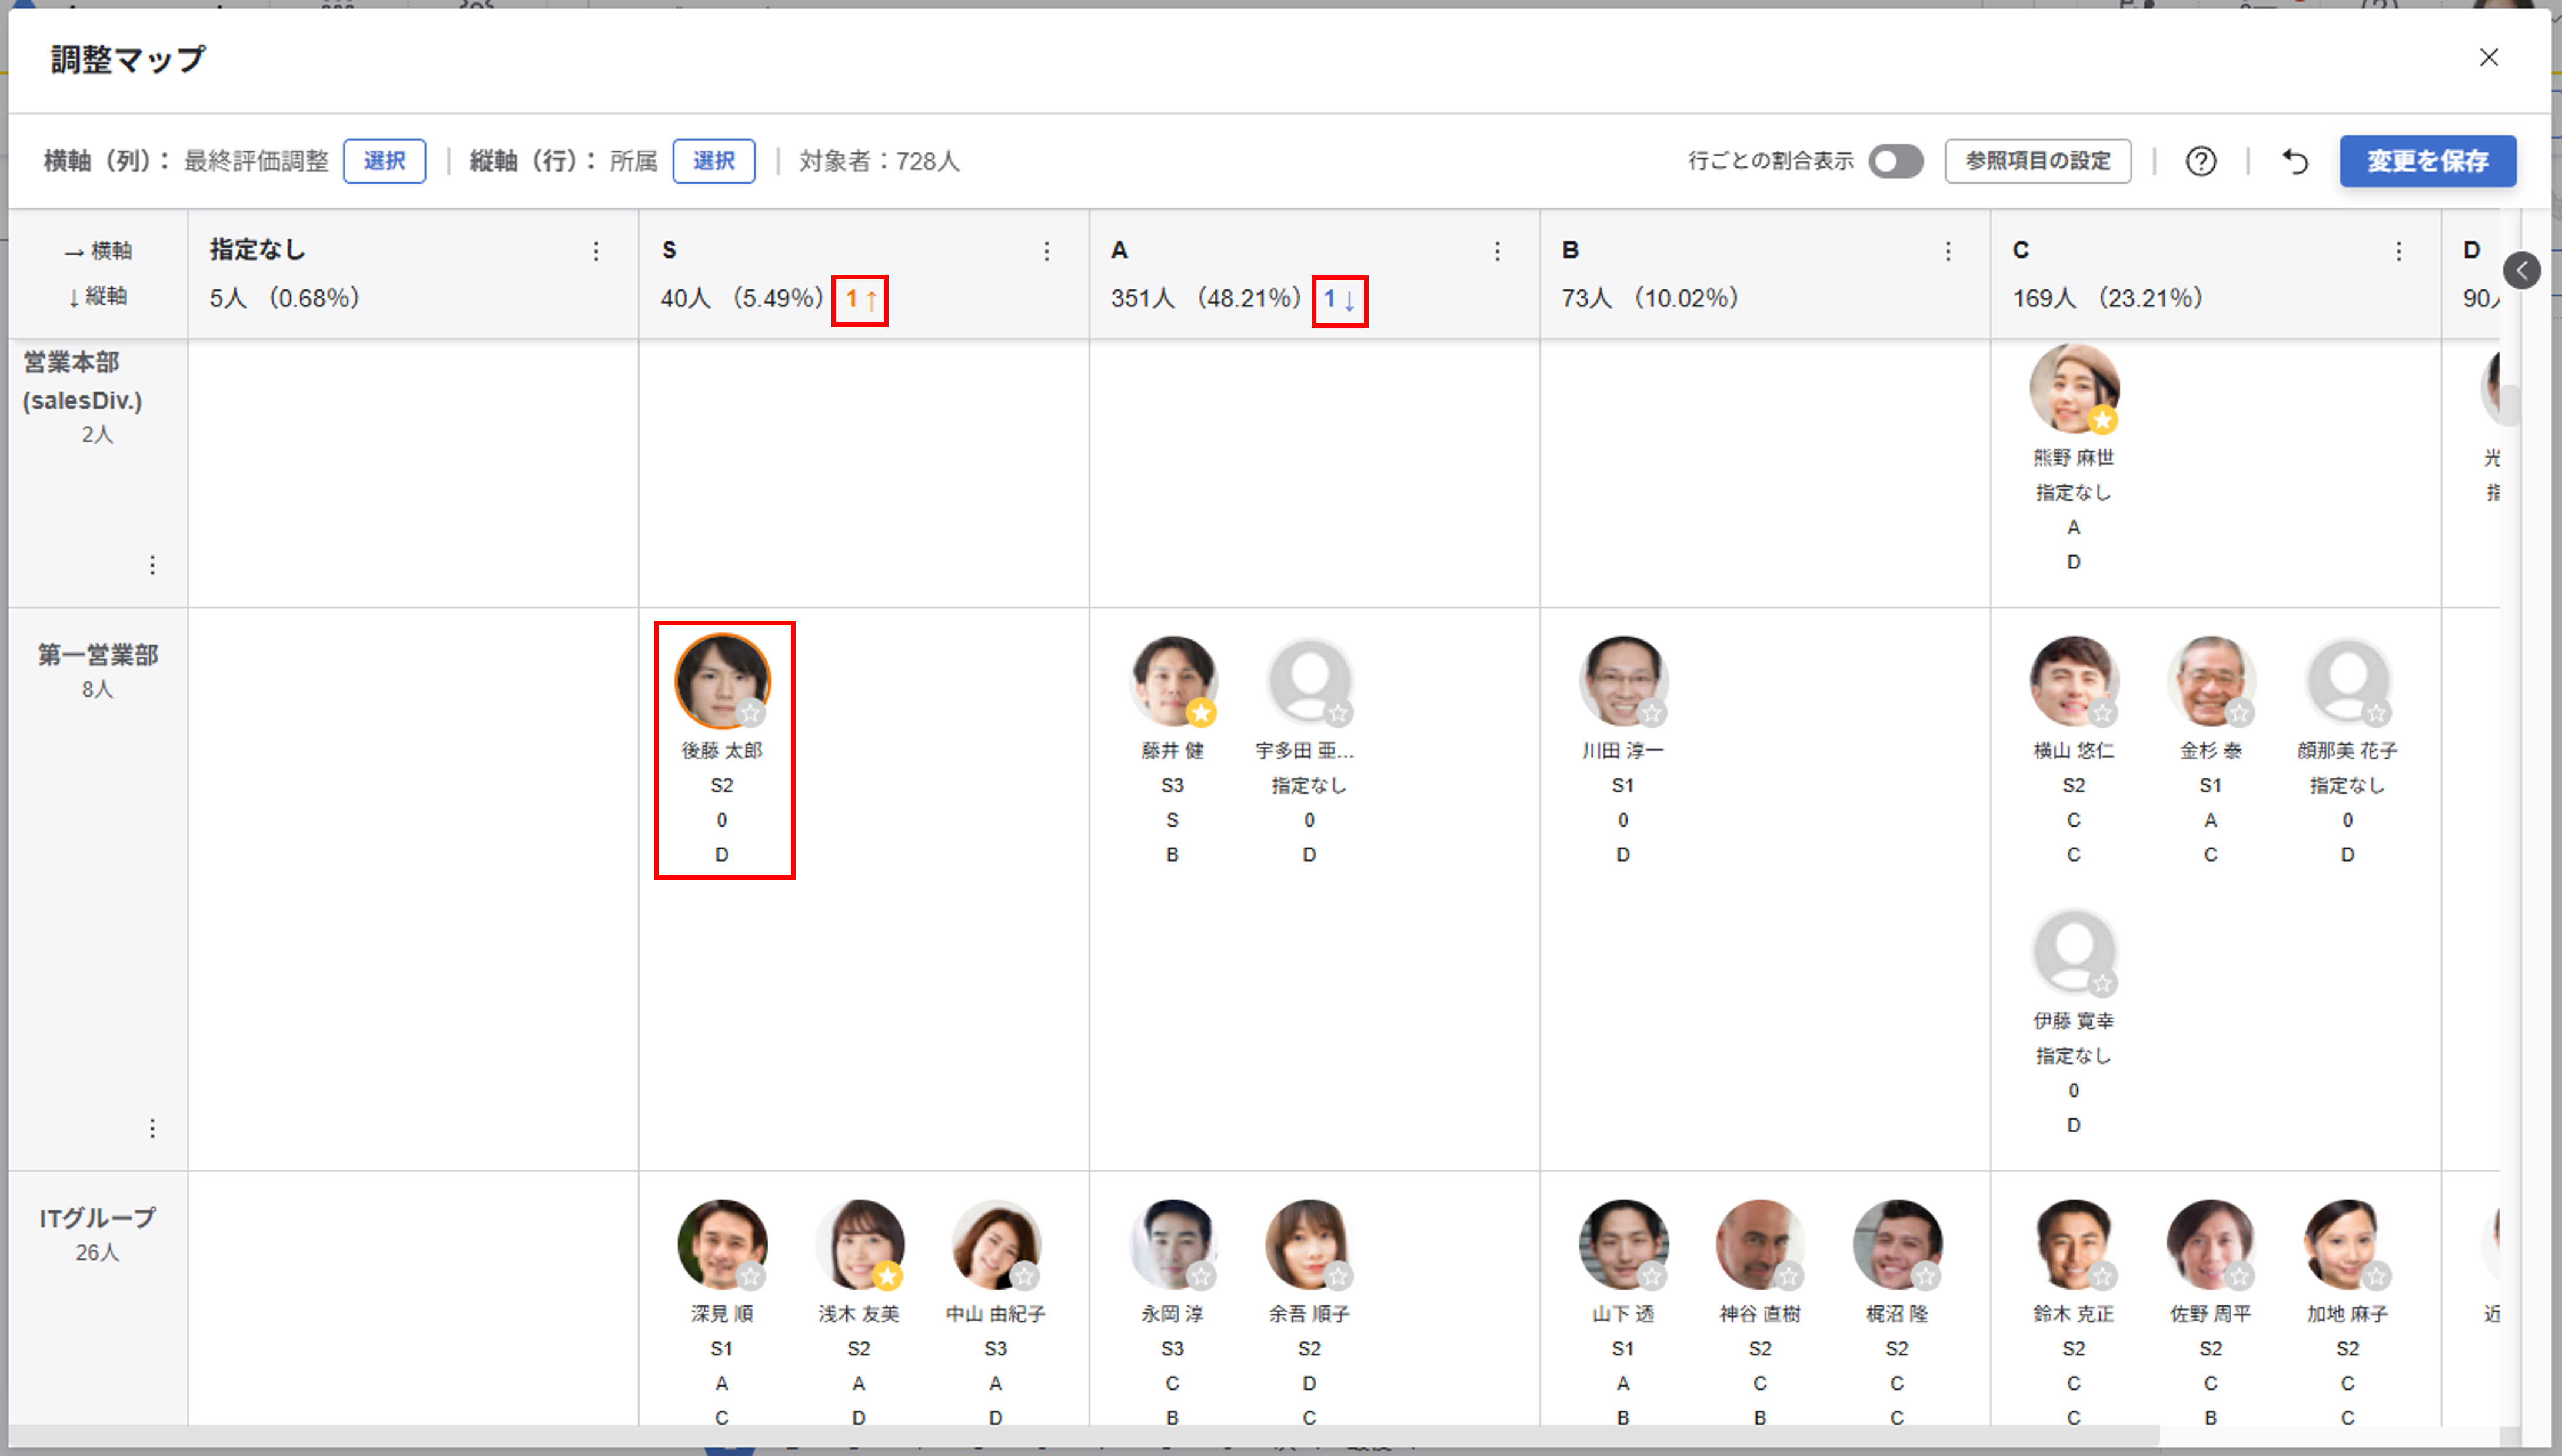Open the 指定なし column options menu
Viewport: 2562px width, 1456px height.
(596, 251)
